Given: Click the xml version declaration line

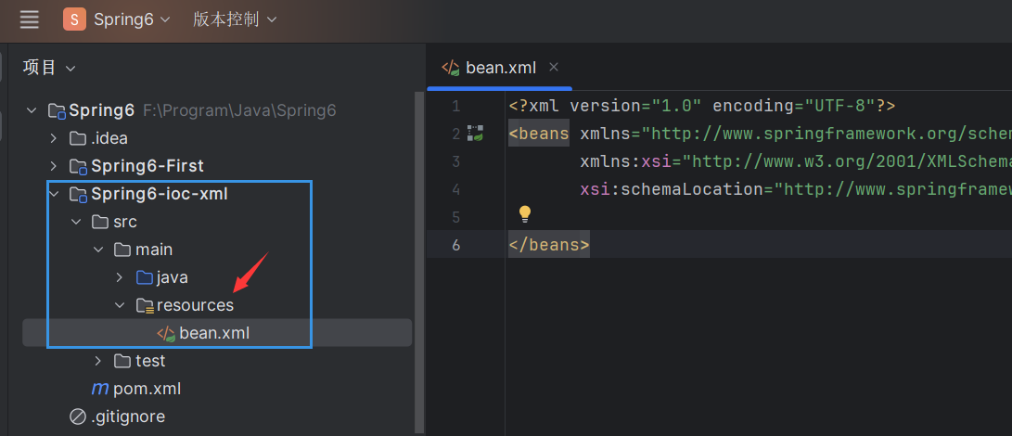Looking at the screenshot, I should tap(702, 106).
